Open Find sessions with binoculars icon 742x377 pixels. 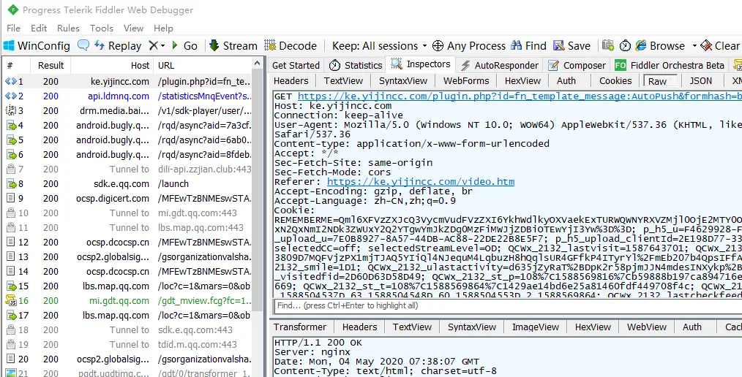[516, 46]
